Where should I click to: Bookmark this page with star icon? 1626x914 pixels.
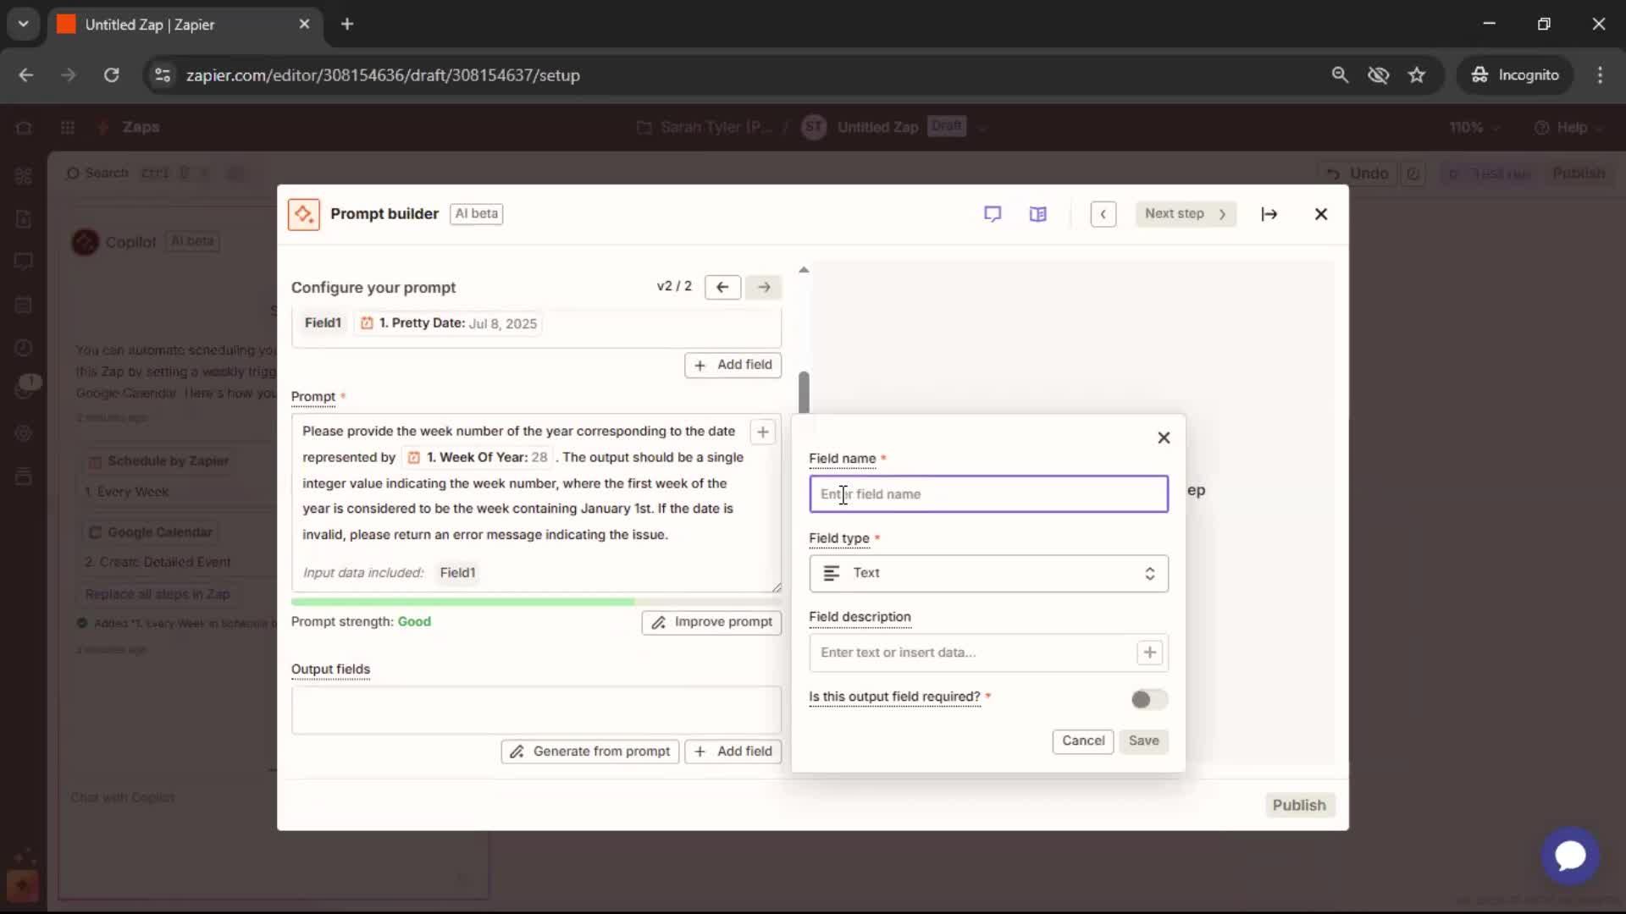1417,75
